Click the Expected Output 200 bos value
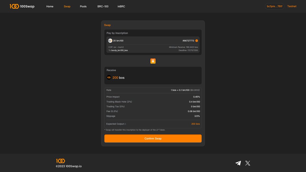 (x=196, y=124)
